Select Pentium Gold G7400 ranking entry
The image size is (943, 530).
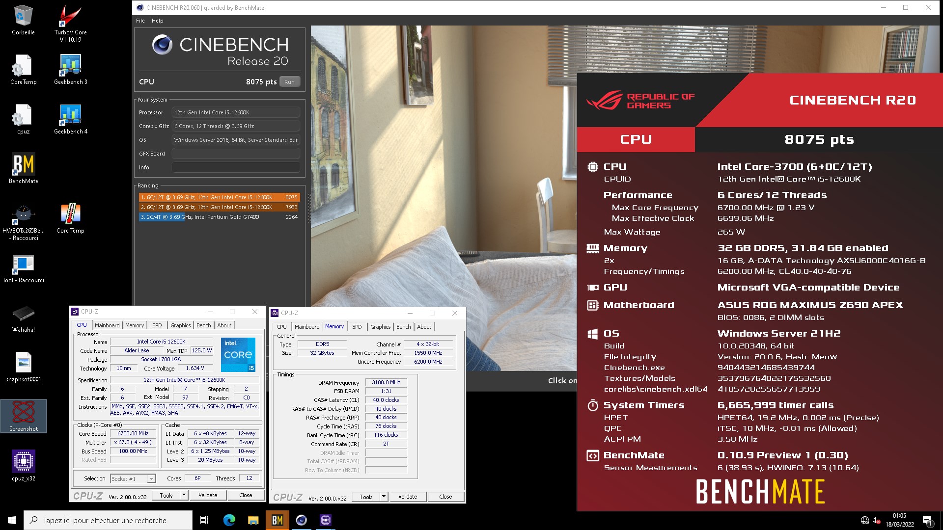[219, 217]
